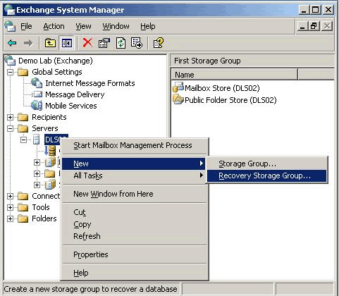Click the Connectors folder icon
Viewport: 339px width, 296px height.
click(x=23, y=196)
